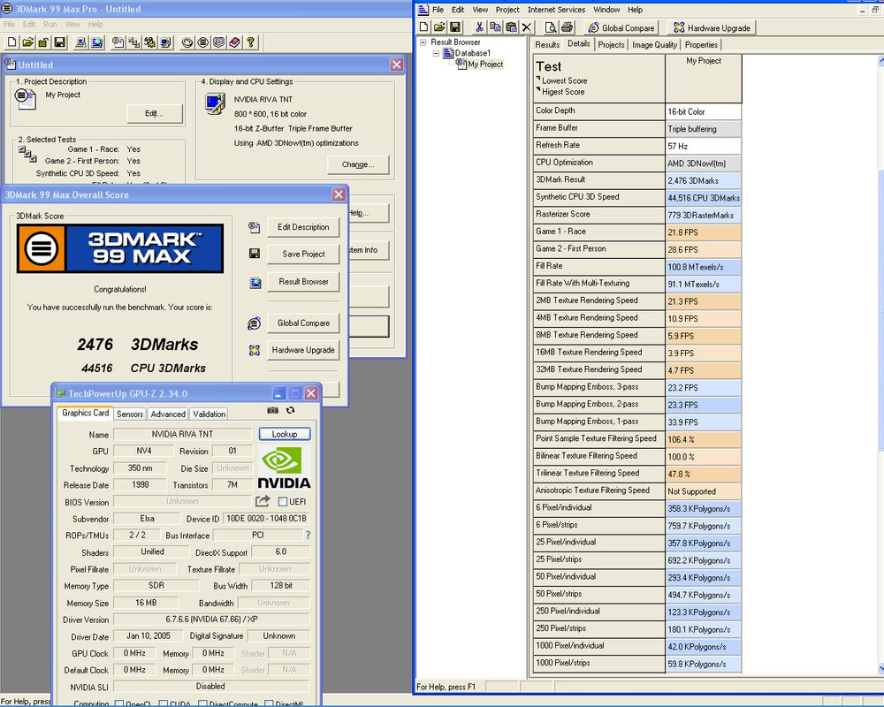
Task: Open the Run menu in 3DMark 99 Max
Action: [50, 24]
